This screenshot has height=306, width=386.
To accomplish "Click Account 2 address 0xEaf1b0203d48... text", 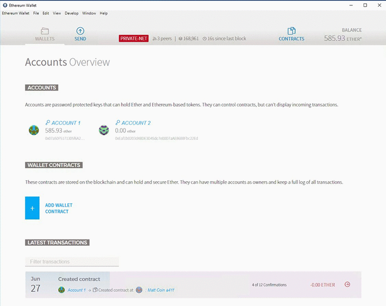I will point(156,138).
